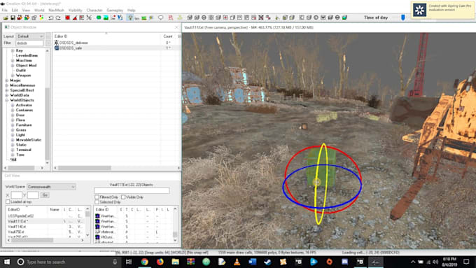Click the teal cube toolbar icon
The width and height of the screenshot is (476, 268).
click(344, 17)
